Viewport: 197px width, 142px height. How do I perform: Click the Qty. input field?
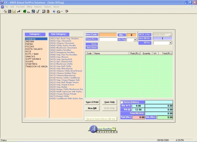131,35
